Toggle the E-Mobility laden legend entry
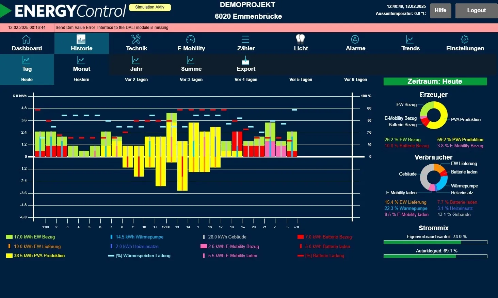Viewport: 498px width, 298px height. [x=230, y=255]
